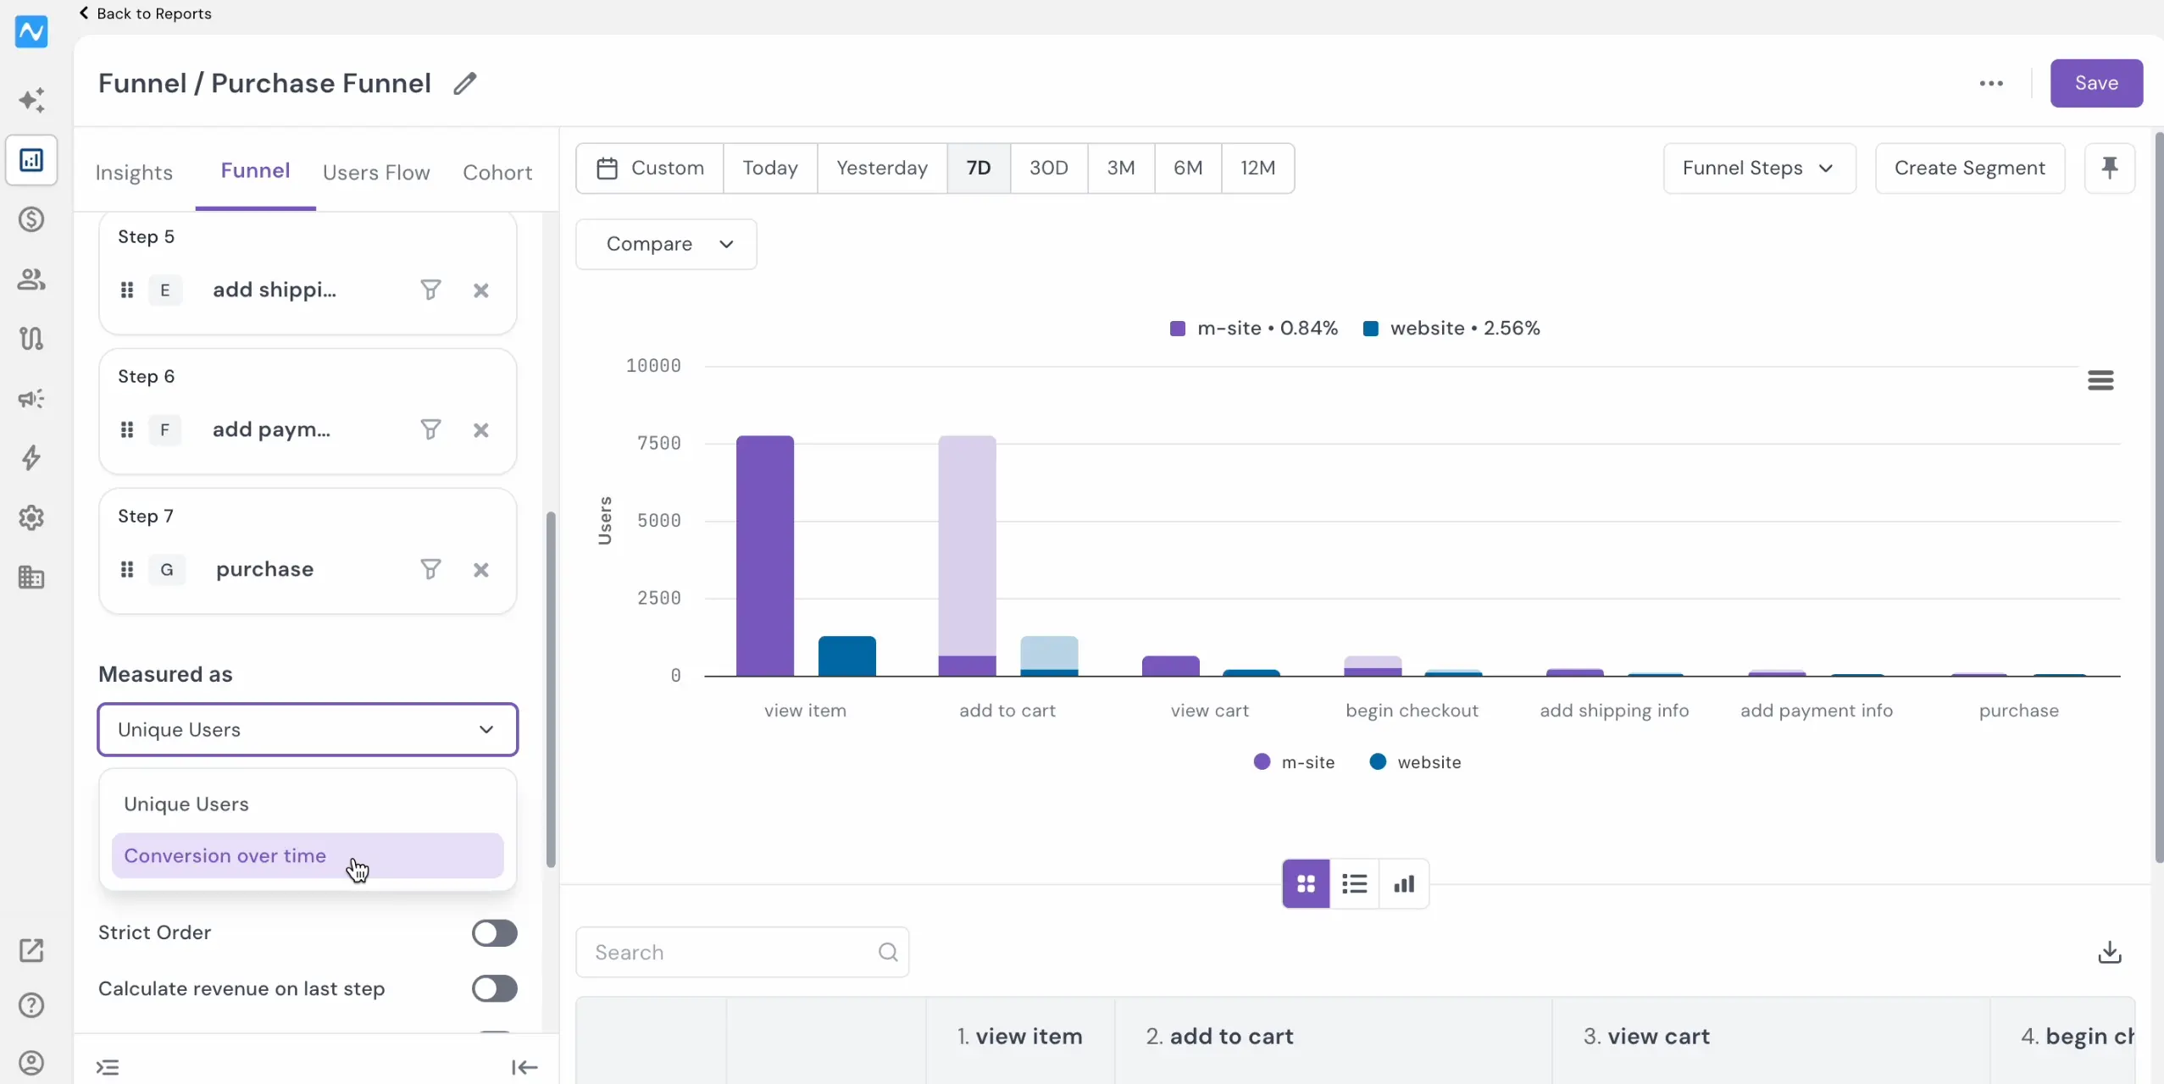Click the Save button
Viewport: 2164px width, 1084px height.
pos(2096,83)
